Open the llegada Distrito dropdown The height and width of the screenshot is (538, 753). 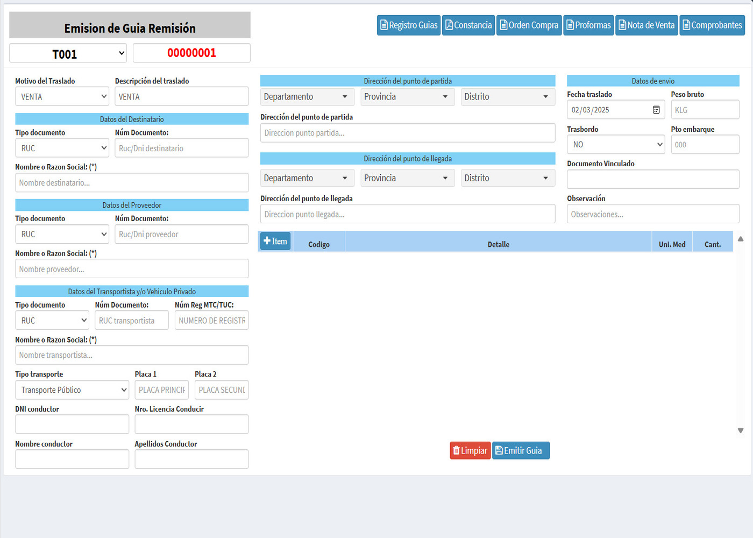pos(507,178)
